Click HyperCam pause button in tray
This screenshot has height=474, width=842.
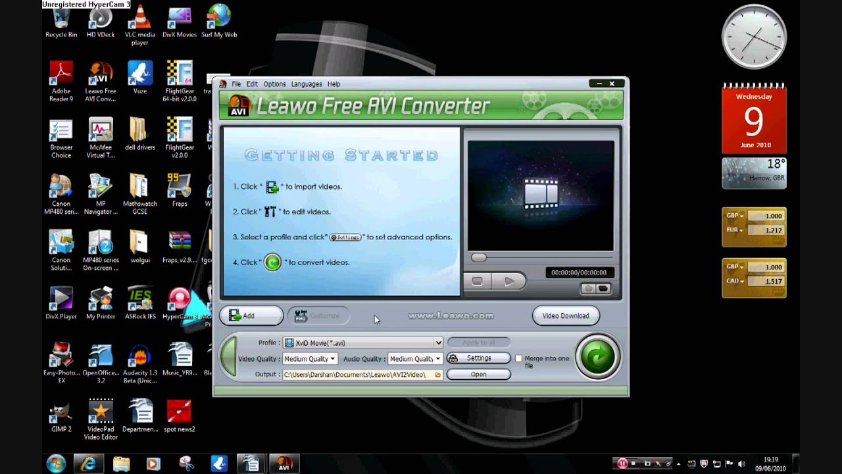point(622,463)
